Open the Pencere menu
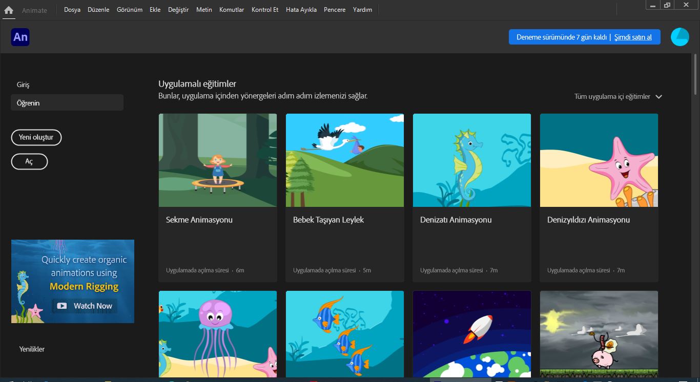Screen dimensions: 700x382 tap(335, 10)
